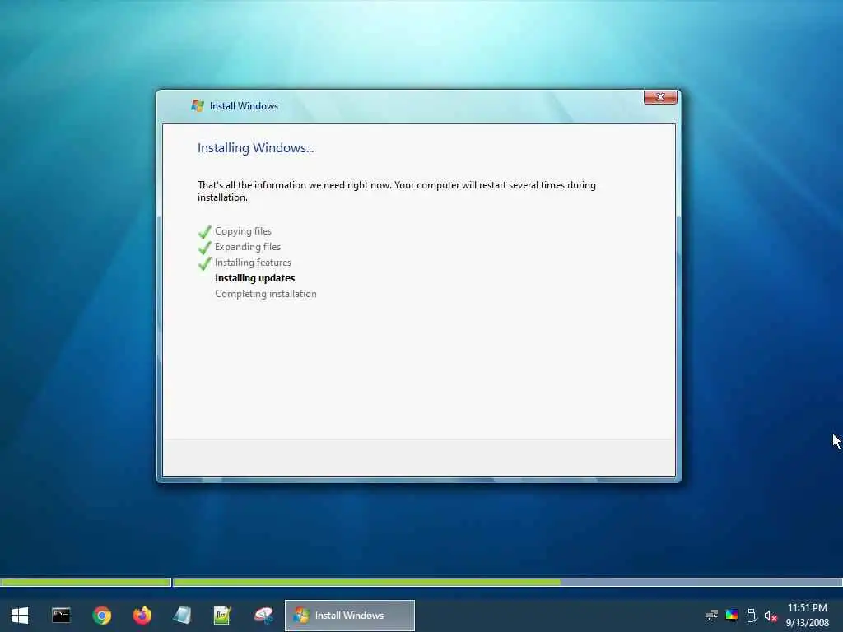Click the 'Install Windows' dialog title text
This screenshot has height=632, width=843.
click(x=244, y=106)
